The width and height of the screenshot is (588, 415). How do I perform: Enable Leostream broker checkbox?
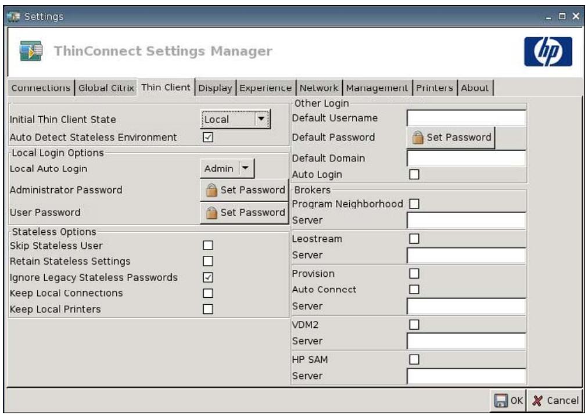tap(414, 239)
